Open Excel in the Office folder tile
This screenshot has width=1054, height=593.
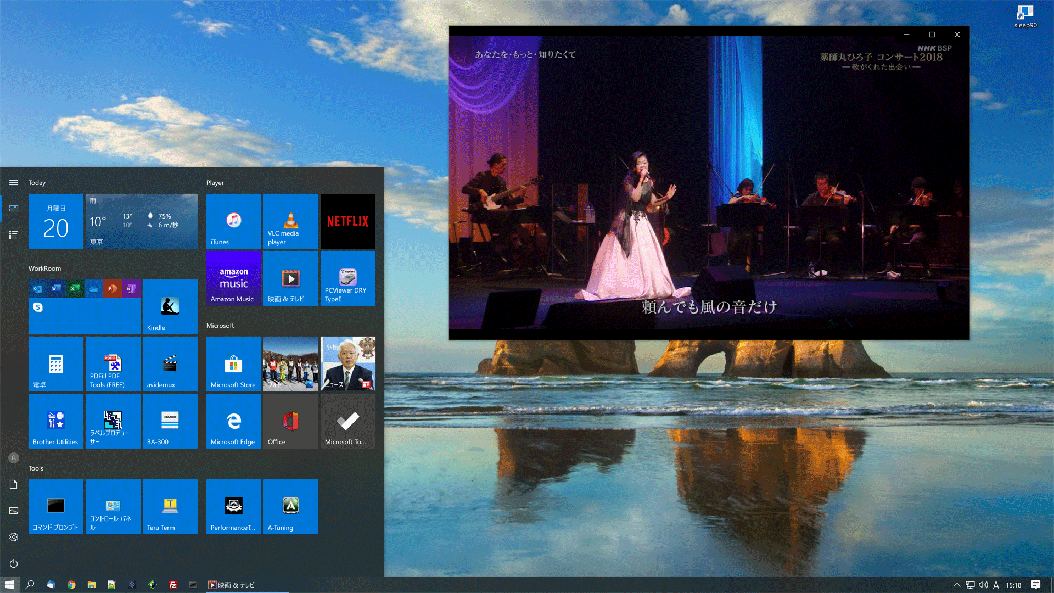[x=75, y=289]
